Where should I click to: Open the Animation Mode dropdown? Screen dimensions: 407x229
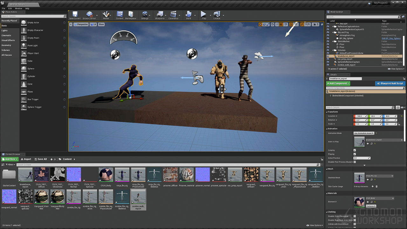click(x=364, y=133)
